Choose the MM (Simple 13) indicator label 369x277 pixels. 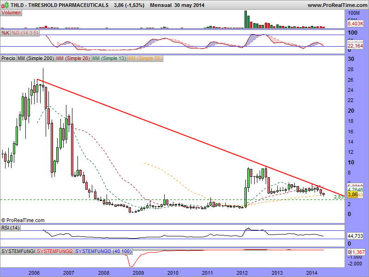click(x=109, y=59)
